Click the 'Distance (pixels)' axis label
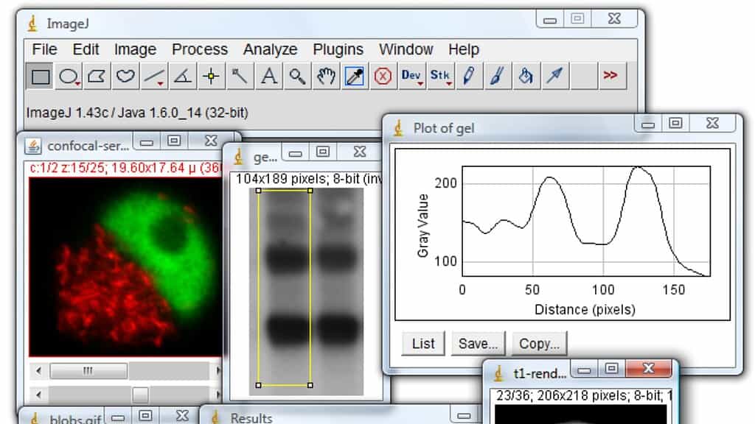The height and width of the screenshot is (424, 755). (x=585, y=310)
